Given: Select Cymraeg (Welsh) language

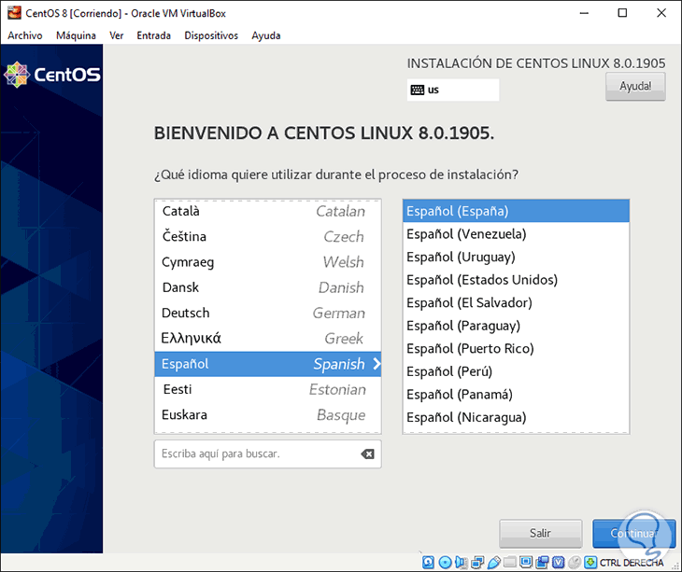Looking at the screenshot, I should click(x=267, y=262).
